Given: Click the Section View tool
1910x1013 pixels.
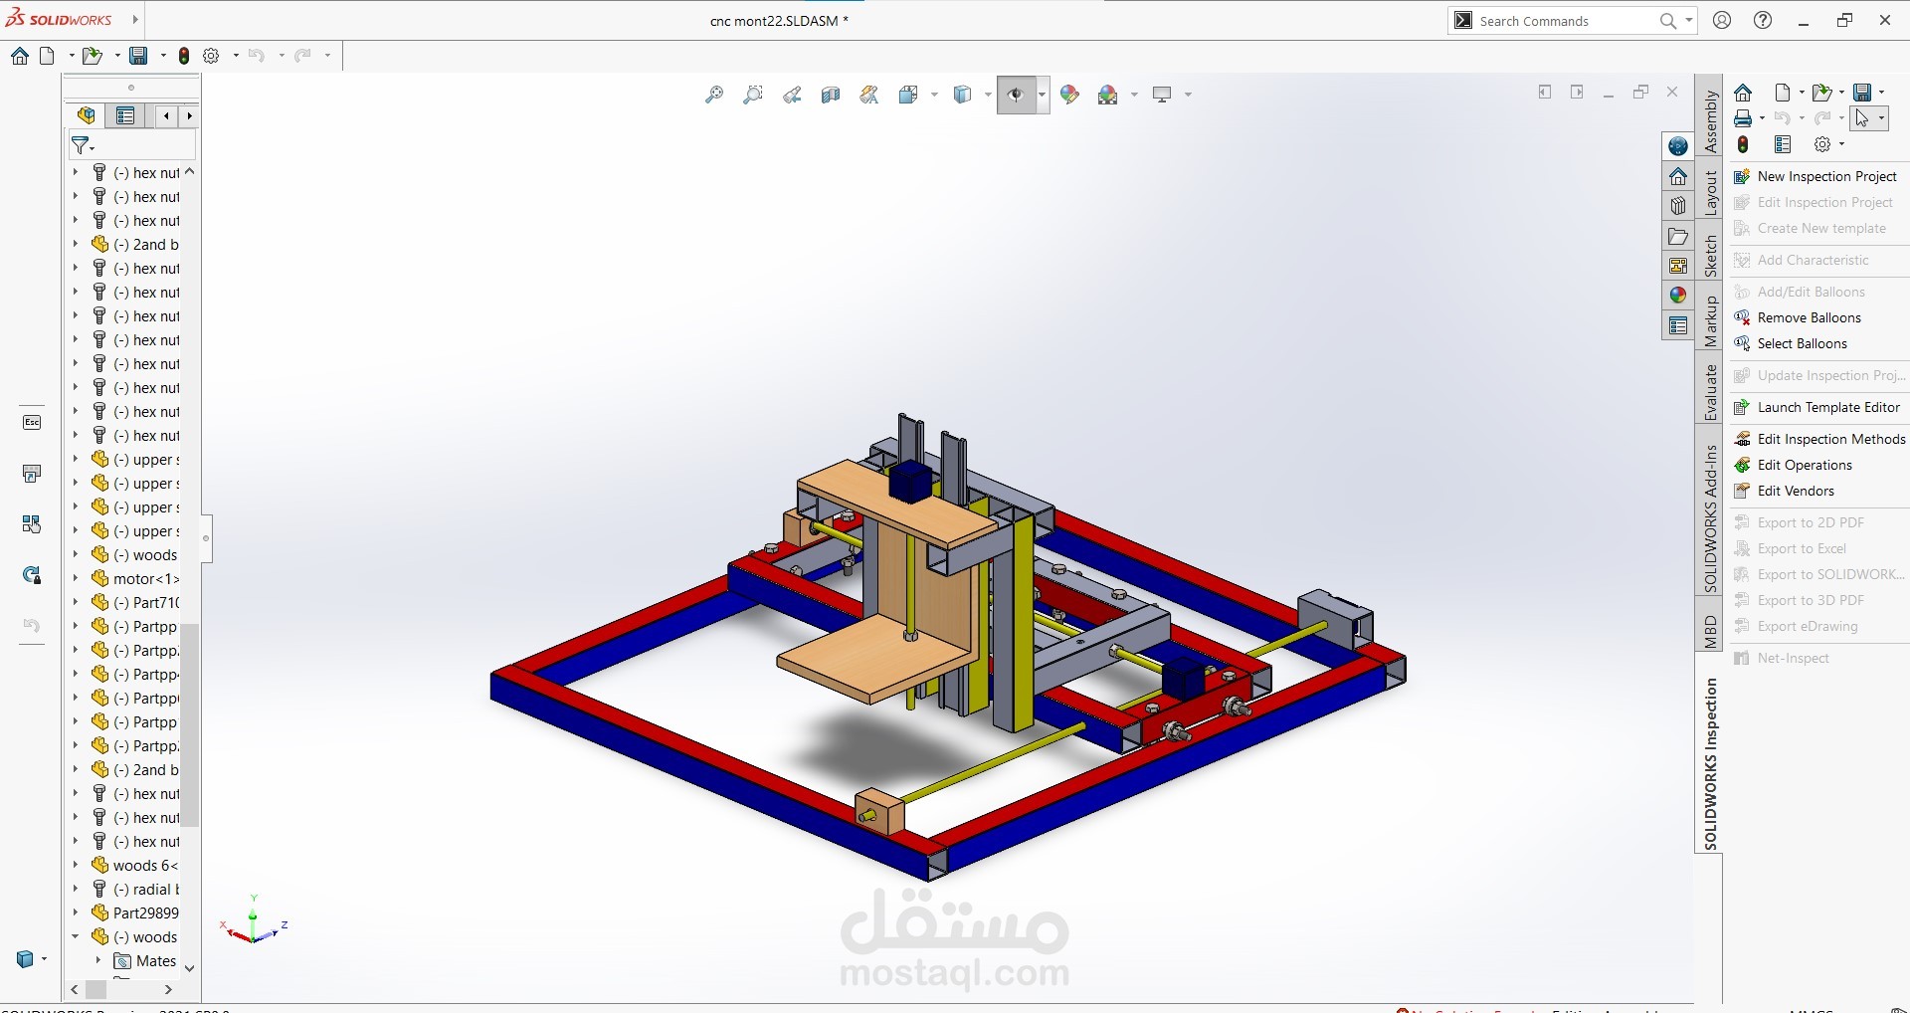Looking at the screenshot, I should coord(832,95).
